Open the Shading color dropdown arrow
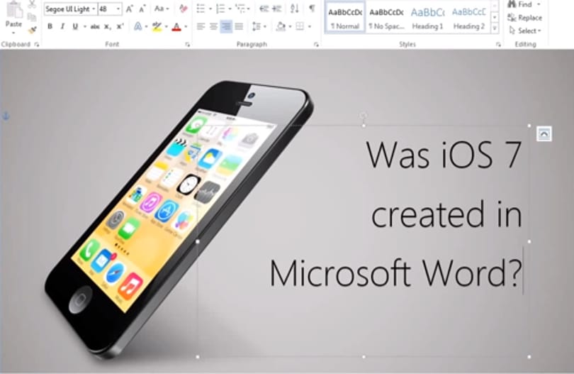The width and height of the screenshot is (574, 374). 291,26
